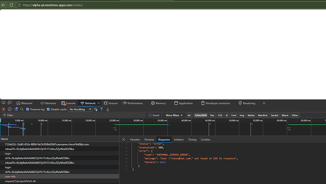Open the Elements tab

coord(48,103)
